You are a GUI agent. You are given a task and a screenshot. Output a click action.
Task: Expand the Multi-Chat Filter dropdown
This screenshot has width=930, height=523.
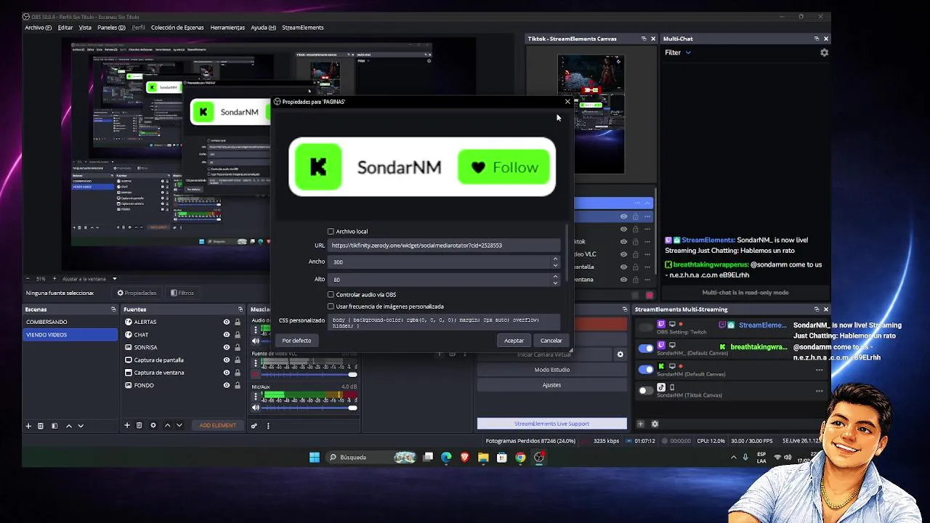coord(678,52)
